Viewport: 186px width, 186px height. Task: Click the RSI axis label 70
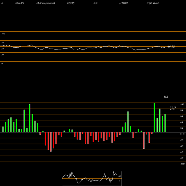3,43
